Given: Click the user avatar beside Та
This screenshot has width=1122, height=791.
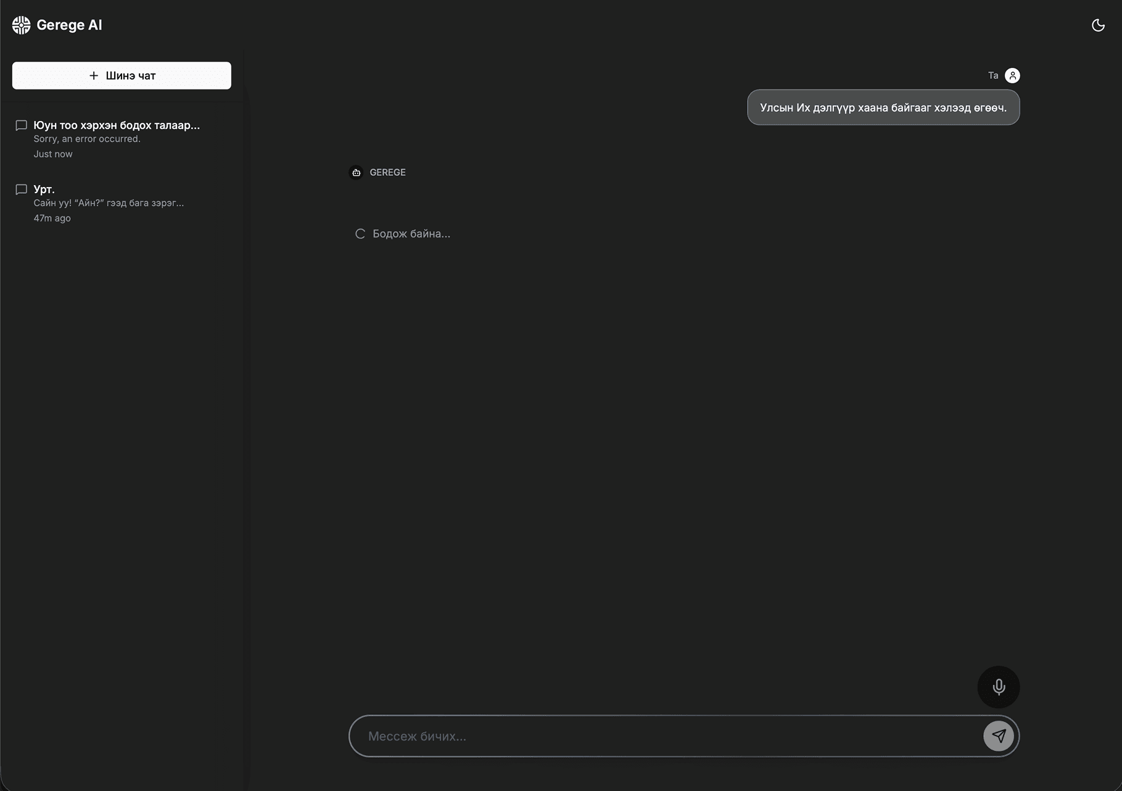Looking at the screenshot, I should 1012,75.
